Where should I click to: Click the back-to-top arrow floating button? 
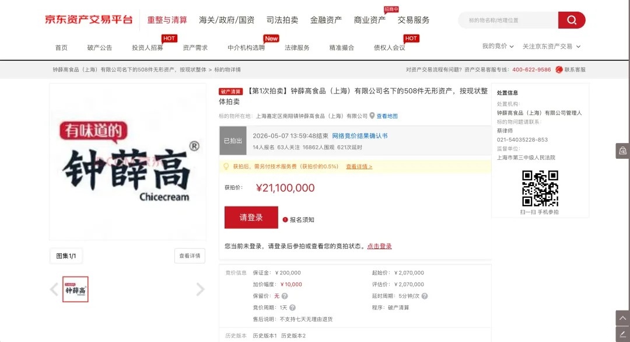click(622, 318)
